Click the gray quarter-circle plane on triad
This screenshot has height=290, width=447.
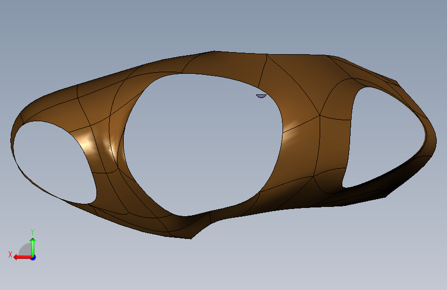(25, 250)
